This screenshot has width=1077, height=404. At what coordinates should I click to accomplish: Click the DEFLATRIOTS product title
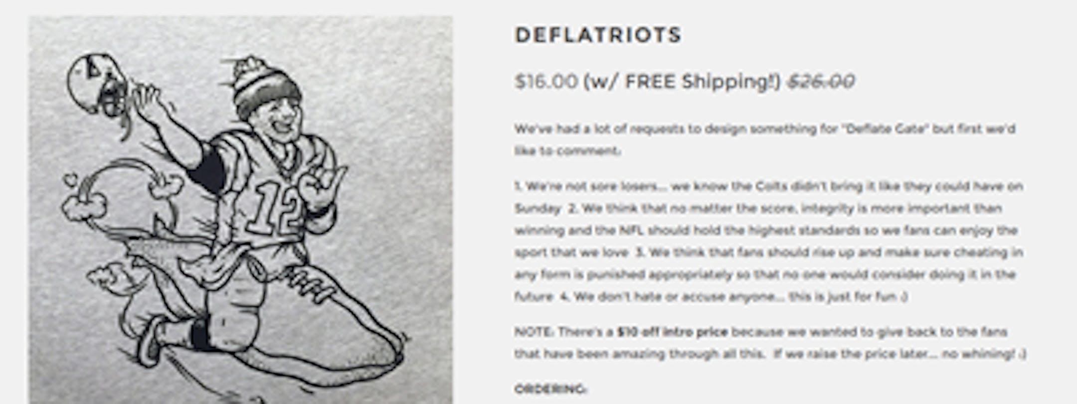pyautogui.click(x=598, y=35)
